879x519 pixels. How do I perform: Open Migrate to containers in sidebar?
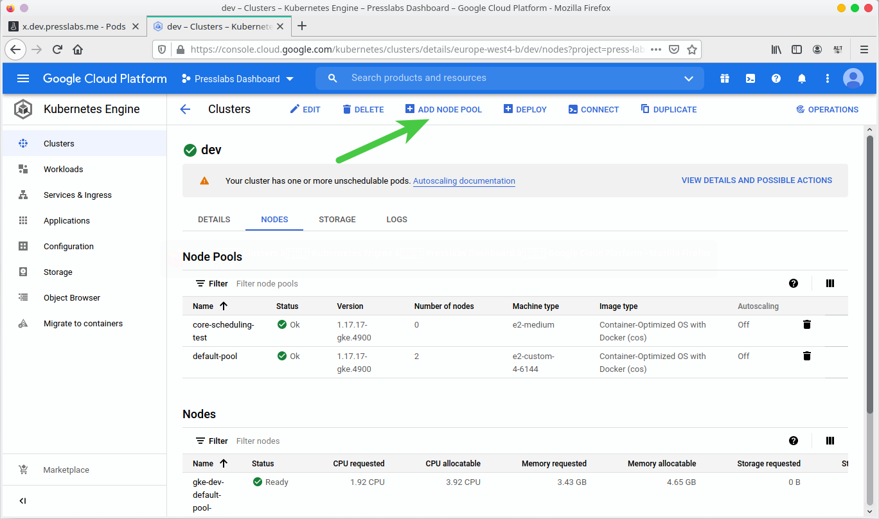pyautogui.click(x=84, y=323)
